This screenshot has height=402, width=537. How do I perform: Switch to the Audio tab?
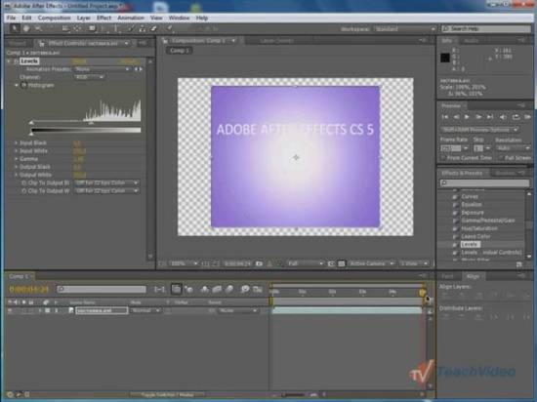pyautogui.click(x=471, y=41)
